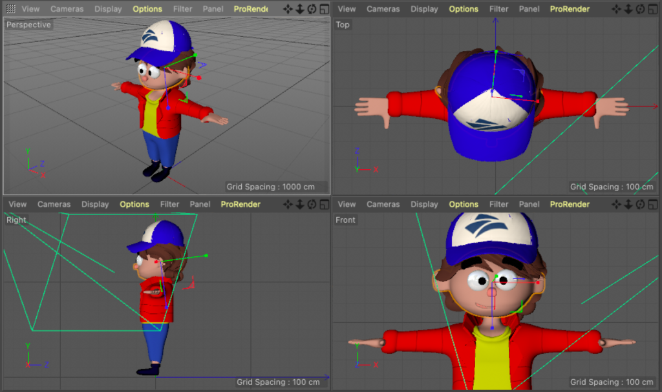Open the Cameras menu in Perspective viewport
This screenshot has height=392, width=662.
pos(67,9)
